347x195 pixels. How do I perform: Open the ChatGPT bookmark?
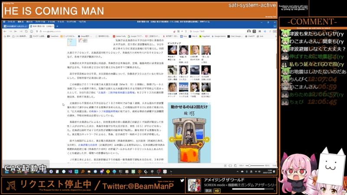[250, 36]
